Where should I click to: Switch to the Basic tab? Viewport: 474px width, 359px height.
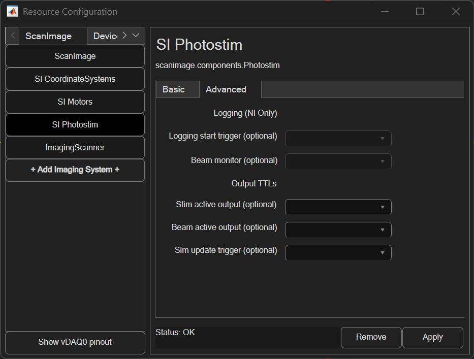pos(174,89)
